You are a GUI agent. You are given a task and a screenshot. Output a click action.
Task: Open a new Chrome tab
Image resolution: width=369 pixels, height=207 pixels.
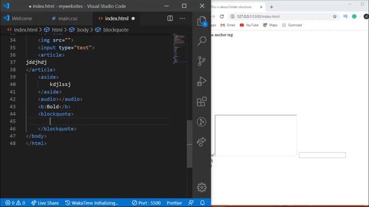272,7
